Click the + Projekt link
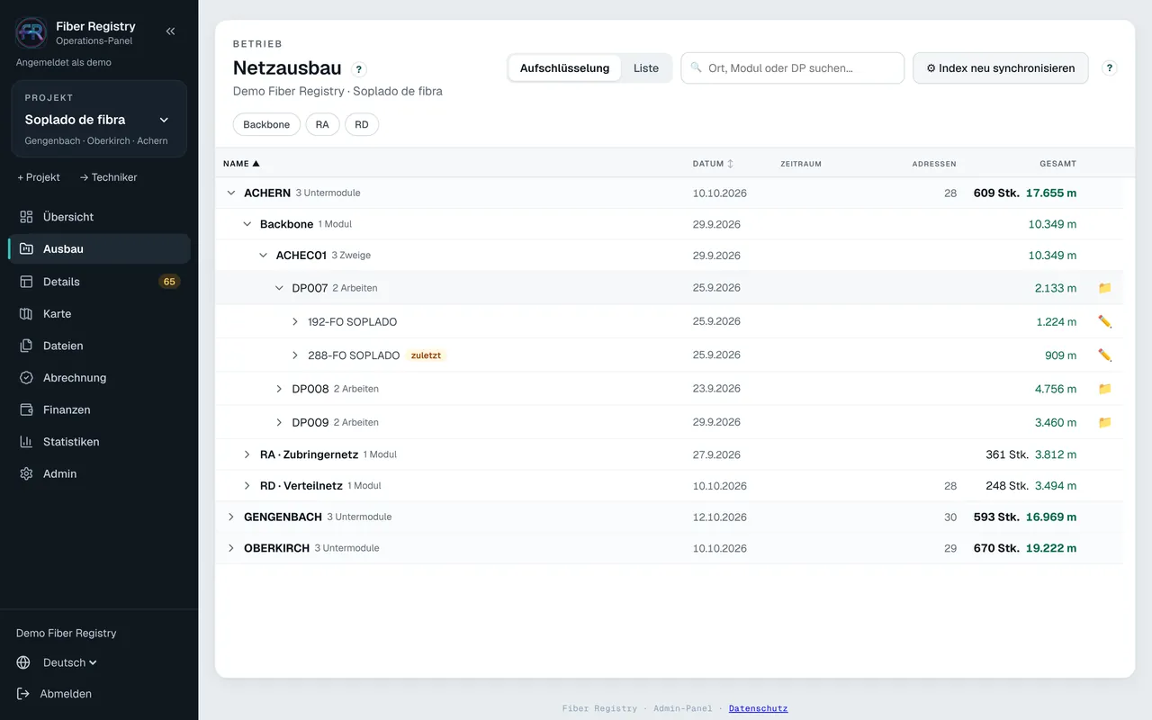 click(39, 177)
